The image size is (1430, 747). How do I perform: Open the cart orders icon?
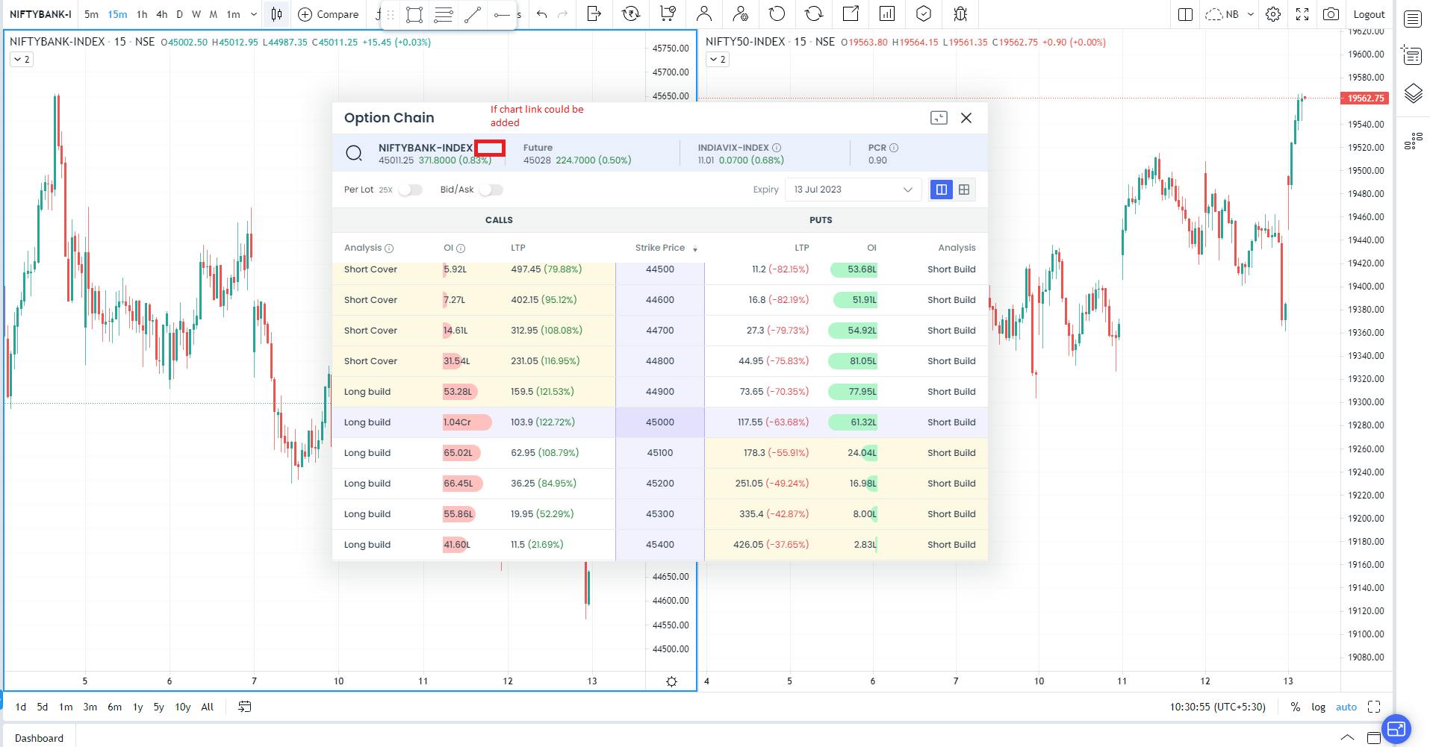click(x=668, y=14)
